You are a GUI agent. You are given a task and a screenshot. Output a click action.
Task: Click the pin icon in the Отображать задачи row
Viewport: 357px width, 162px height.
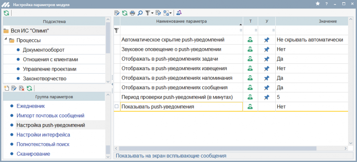tap(266, 59)
